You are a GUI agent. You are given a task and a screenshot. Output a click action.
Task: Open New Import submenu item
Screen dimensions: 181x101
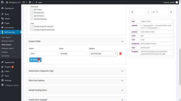(x=7, y=45)
